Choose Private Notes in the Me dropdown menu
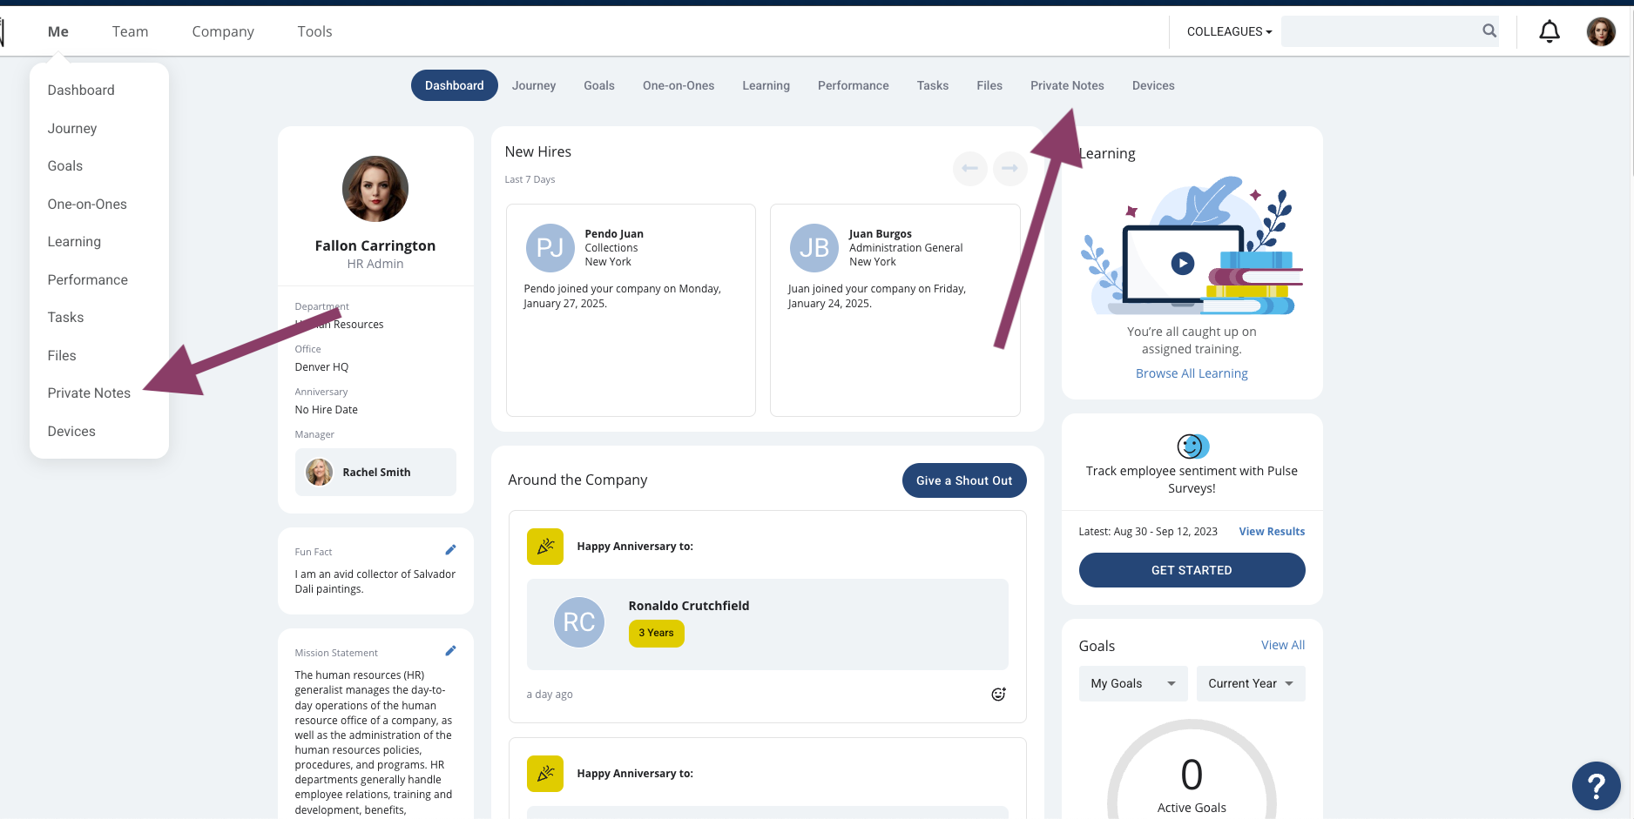This screenshot has height=819, width=1634. (89, 393)
